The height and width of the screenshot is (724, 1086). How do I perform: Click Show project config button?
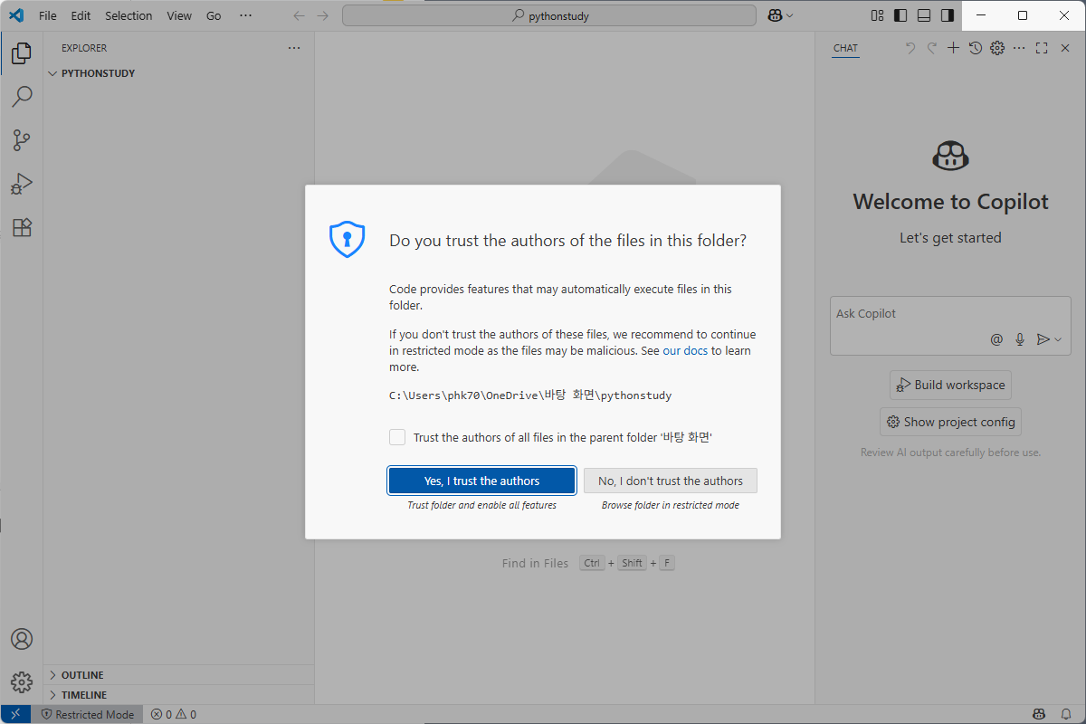coord(950,422)
